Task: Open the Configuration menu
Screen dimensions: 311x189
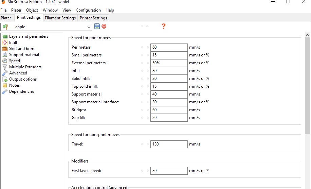Action: (88, 10)
